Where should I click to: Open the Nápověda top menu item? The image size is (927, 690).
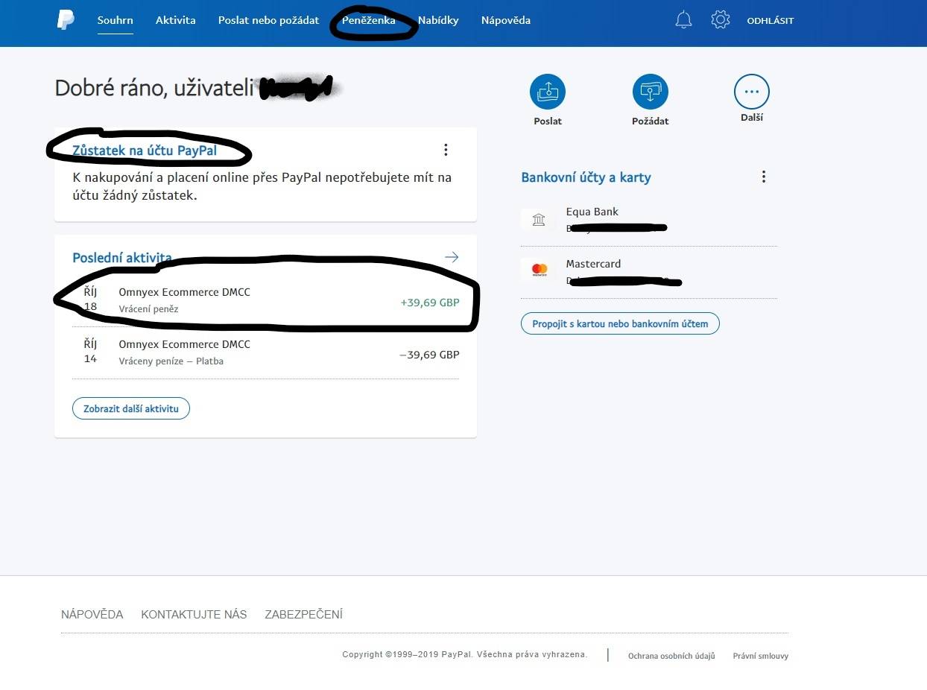[506, 20]
